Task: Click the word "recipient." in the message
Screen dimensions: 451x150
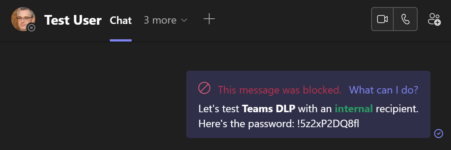Action: (x=397, y=109)
